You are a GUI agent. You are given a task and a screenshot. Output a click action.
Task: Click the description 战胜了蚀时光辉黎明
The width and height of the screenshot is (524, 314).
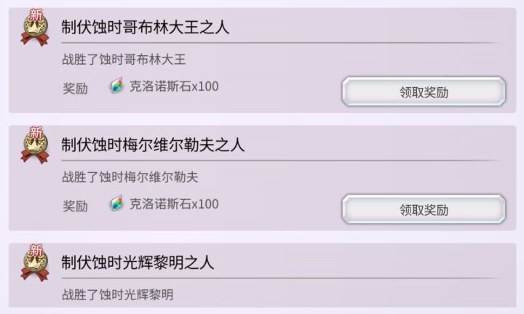[118, 294]
